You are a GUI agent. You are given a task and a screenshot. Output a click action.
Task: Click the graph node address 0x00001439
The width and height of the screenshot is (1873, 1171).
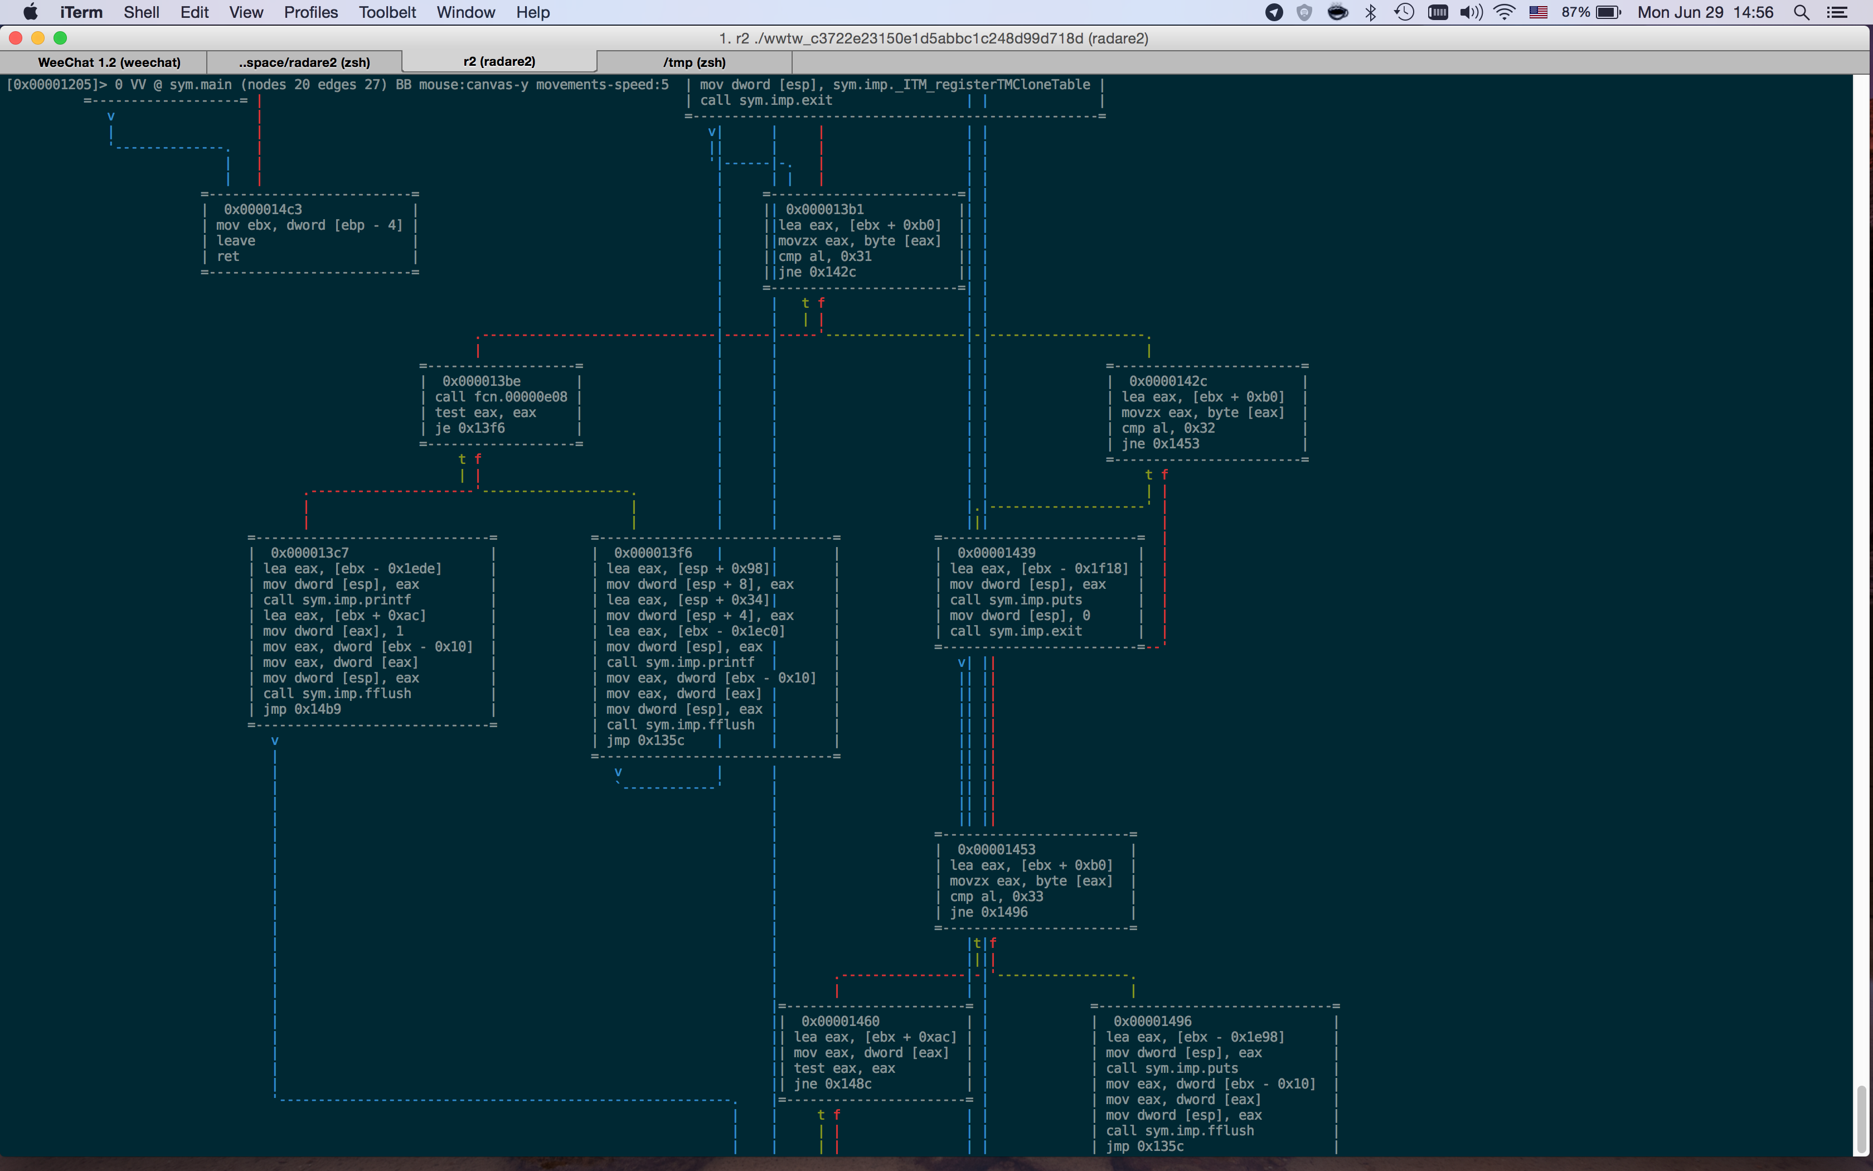pyautogui.click(x=996, y=553)
